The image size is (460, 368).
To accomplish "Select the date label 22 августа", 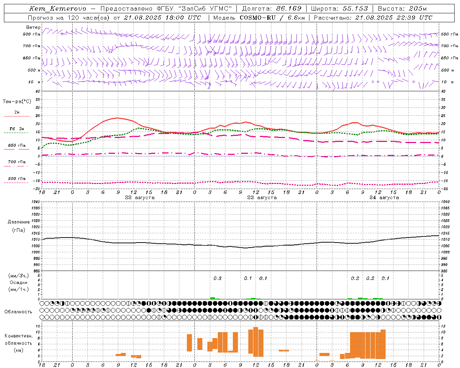I will pos(140,198).
